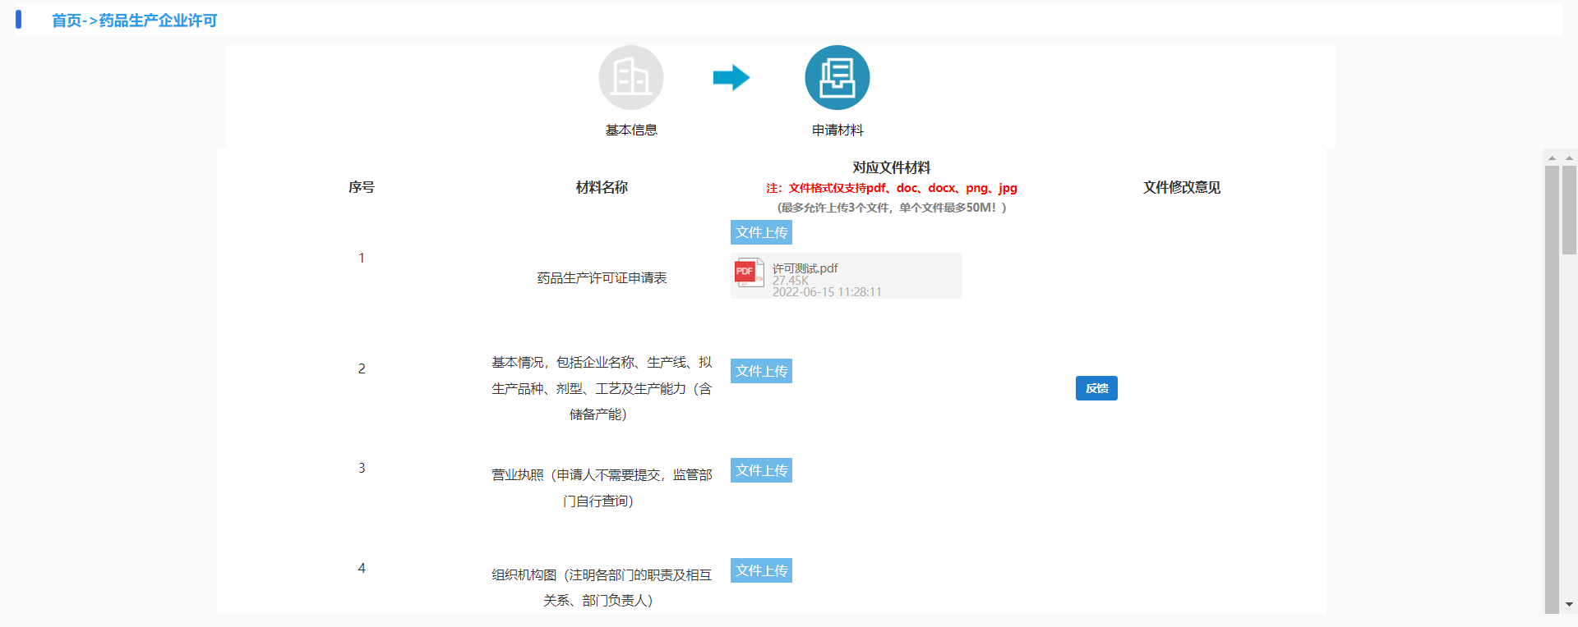Click 文件上传 for the 营业执照 row
Viewport: 1578px width, 627px height.
coord(761,470)
